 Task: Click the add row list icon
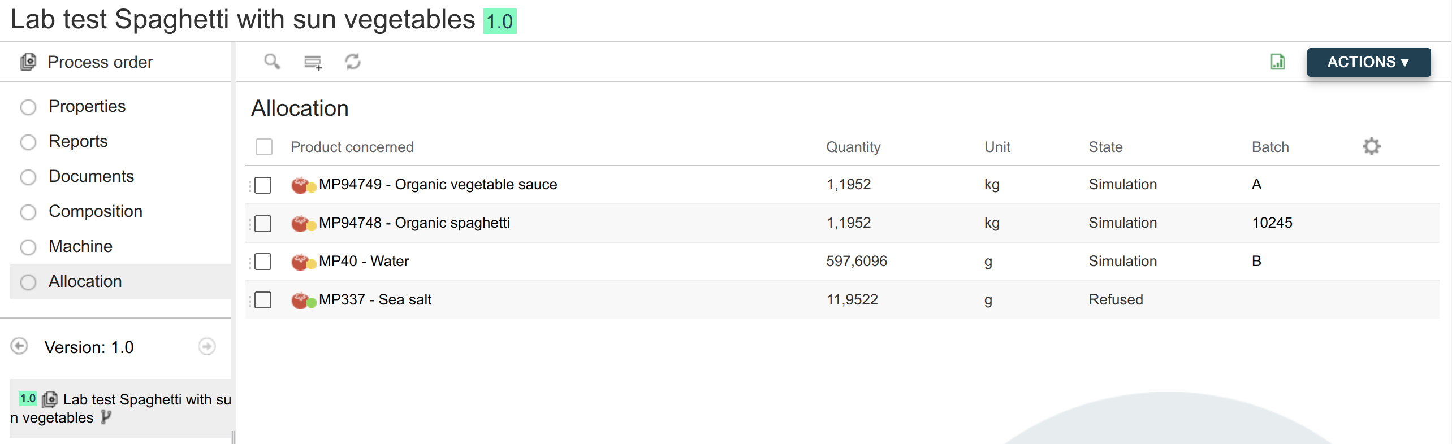313,62
